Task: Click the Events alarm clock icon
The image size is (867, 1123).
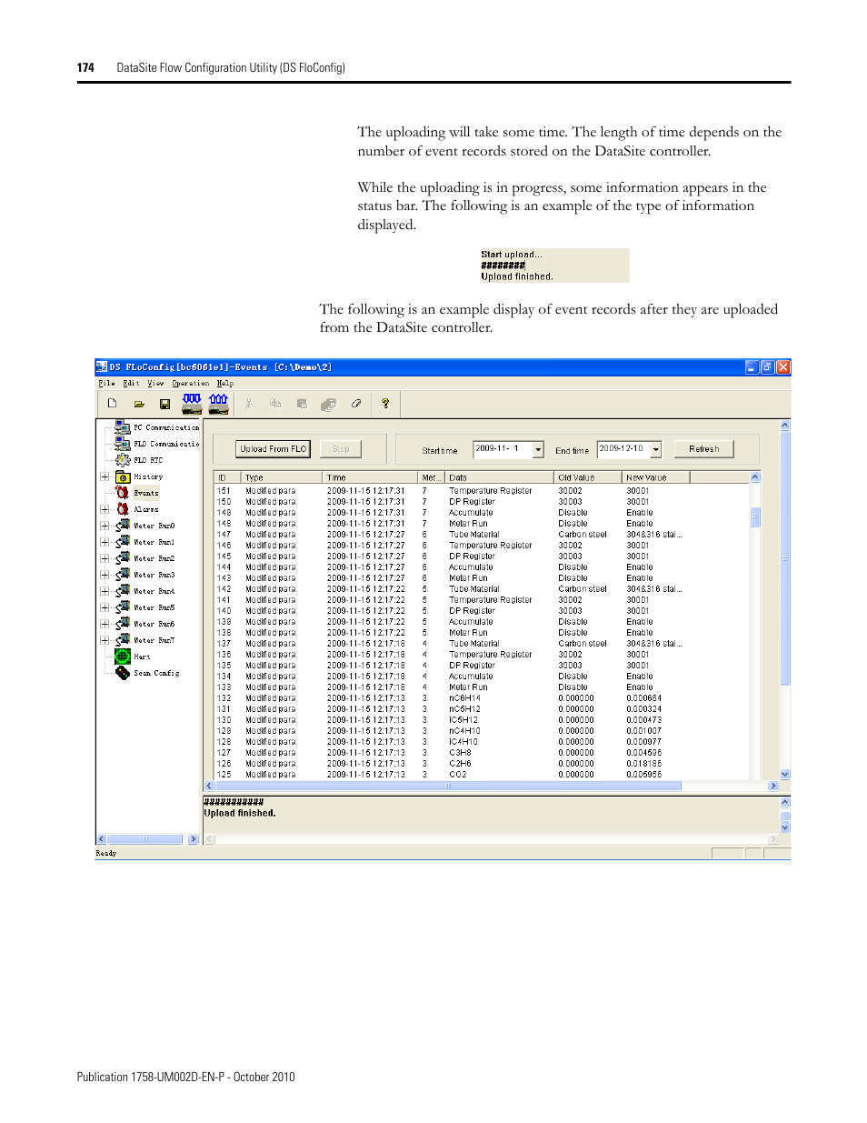Action: (x=123, y=492)
